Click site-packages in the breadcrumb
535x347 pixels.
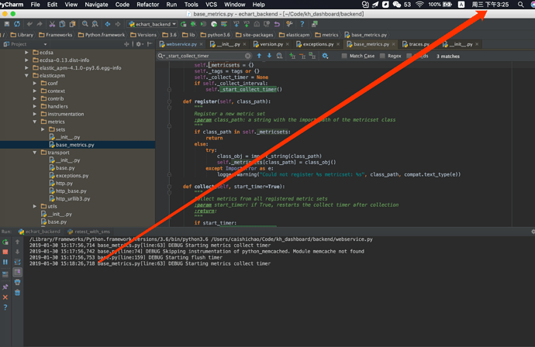pos(254,35)
